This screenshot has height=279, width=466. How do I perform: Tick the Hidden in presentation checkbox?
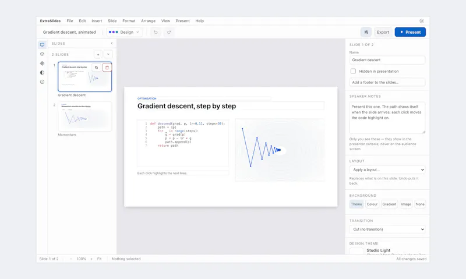pyautogui.click(x=353, y=71)
